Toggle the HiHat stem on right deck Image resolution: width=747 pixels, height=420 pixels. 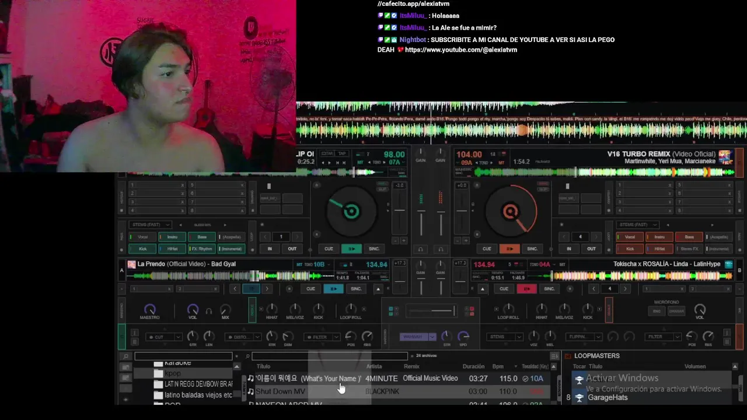click(x=659, y=249)
